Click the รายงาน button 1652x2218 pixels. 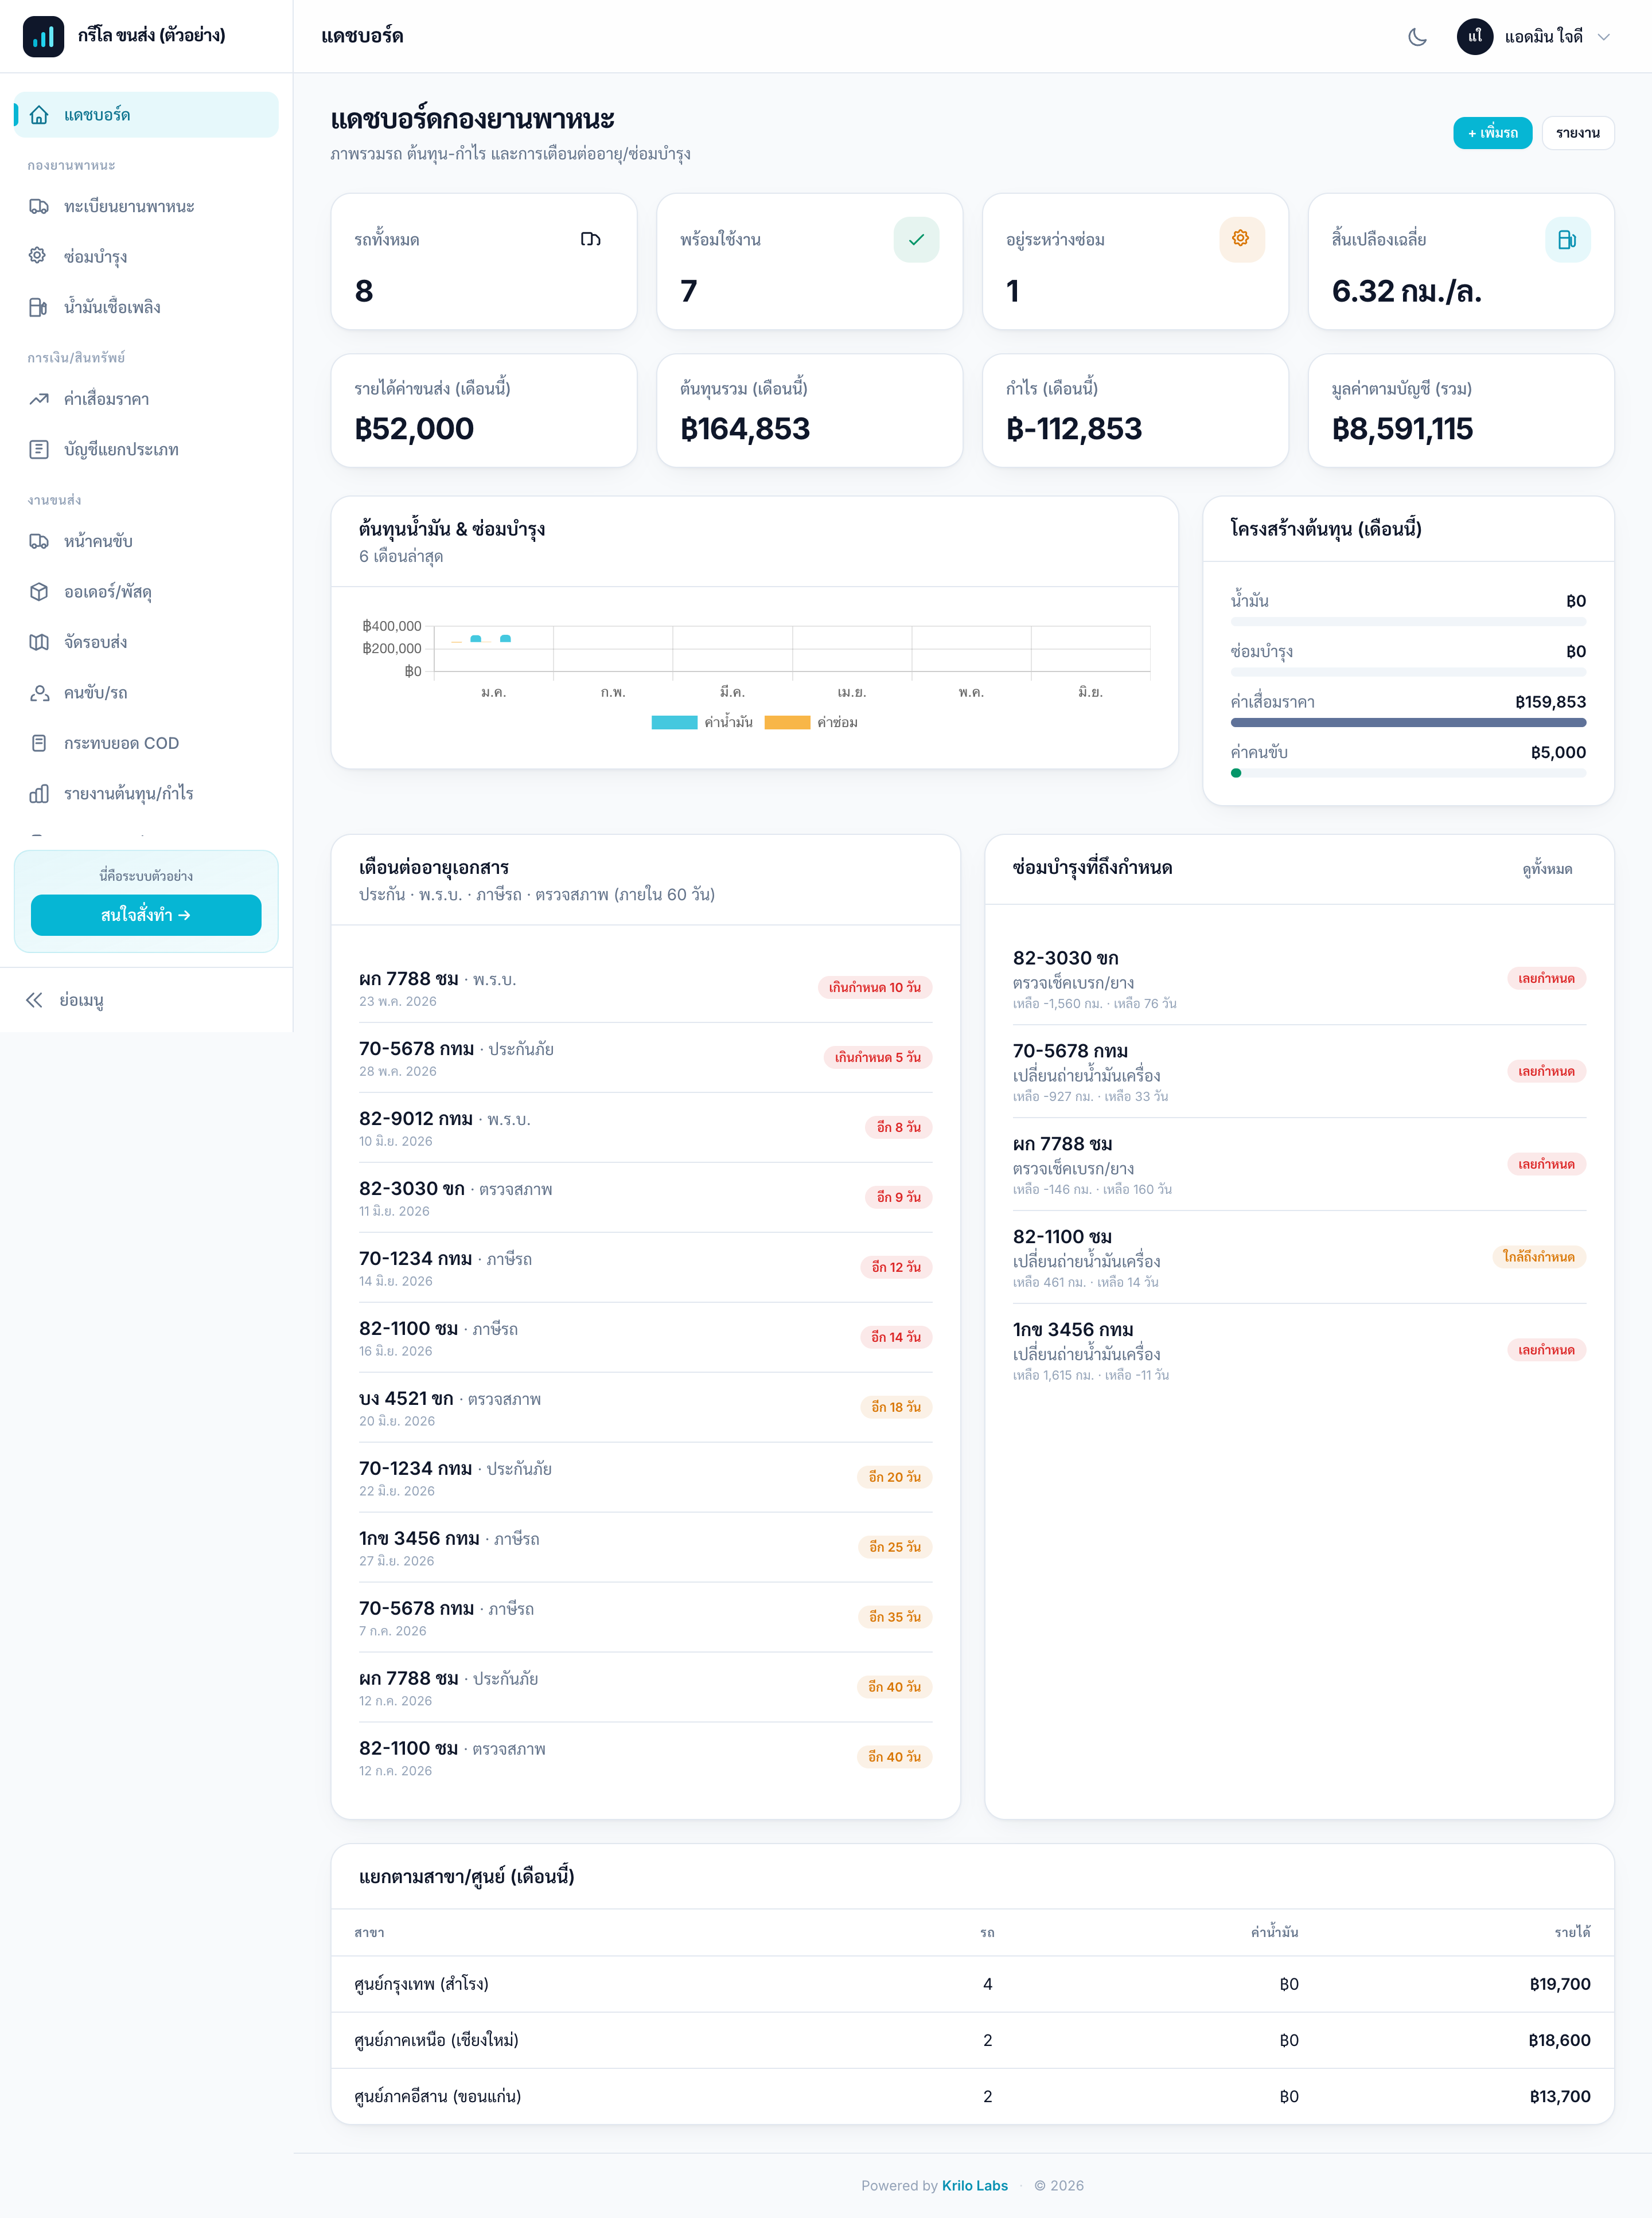tap(1577, 133)
